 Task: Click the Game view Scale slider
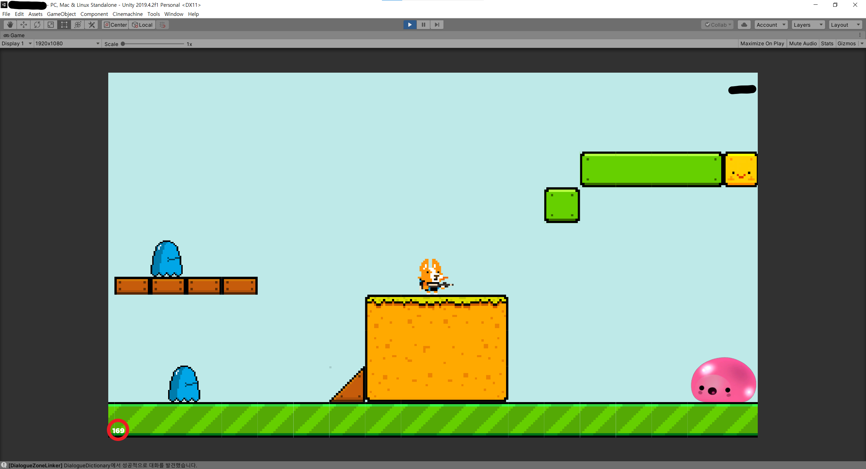point(152,44)
